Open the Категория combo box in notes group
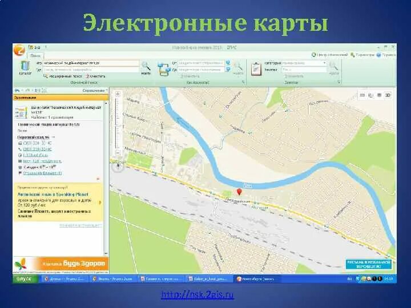Image resolution: width=411 pixels, height=308 pixels. pyautogui.click(x=304, y=63)
